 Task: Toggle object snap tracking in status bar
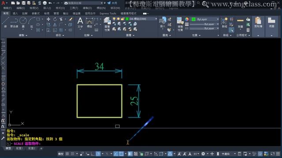click(115, 154)
